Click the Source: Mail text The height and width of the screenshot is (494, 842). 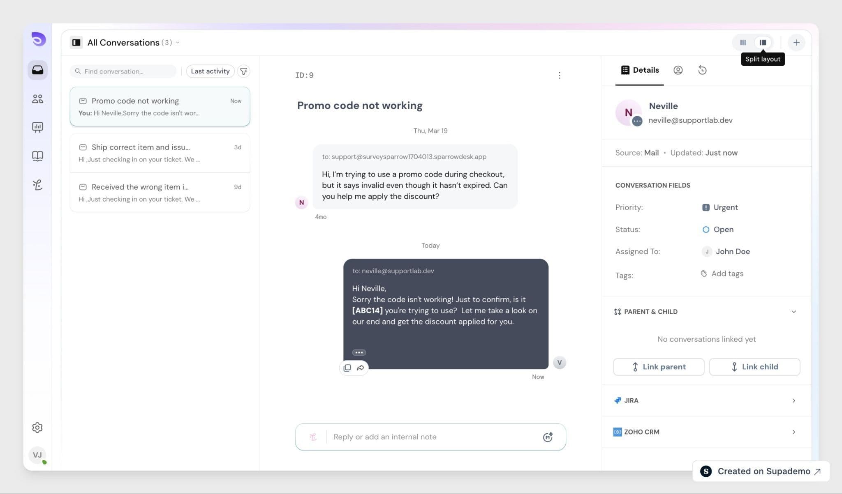[637, 153]
